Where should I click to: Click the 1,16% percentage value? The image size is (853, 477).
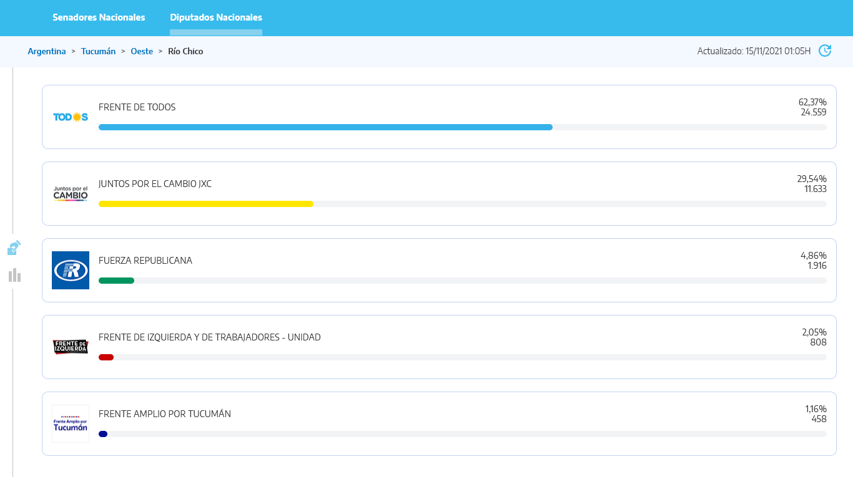[x=816, y=409]
